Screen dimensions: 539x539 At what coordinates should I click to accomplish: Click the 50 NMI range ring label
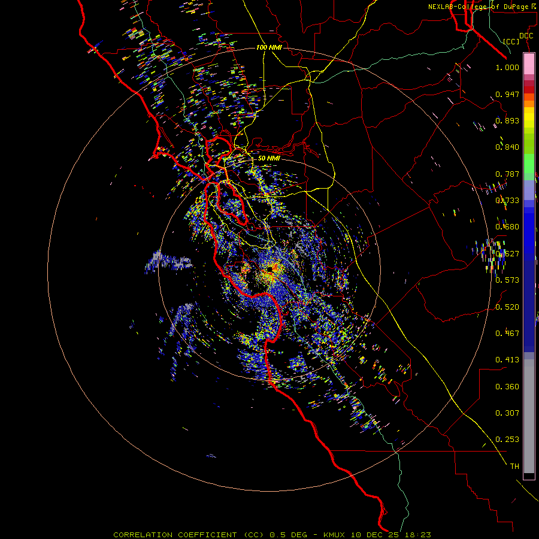[269, 158]
